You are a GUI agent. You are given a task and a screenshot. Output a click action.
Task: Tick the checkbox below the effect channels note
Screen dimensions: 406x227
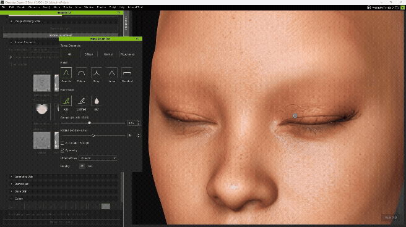tap(11, 64)
